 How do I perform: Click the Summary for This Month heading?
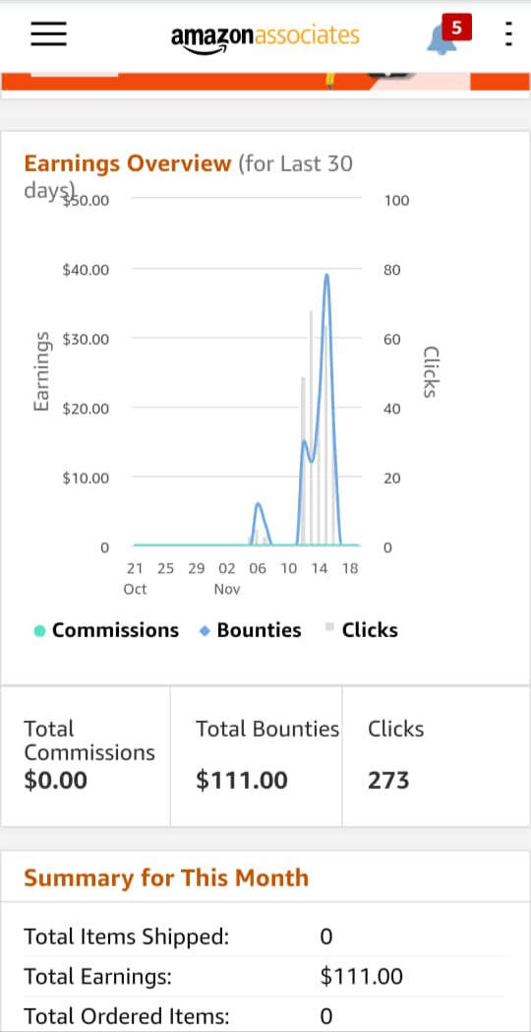166,877
